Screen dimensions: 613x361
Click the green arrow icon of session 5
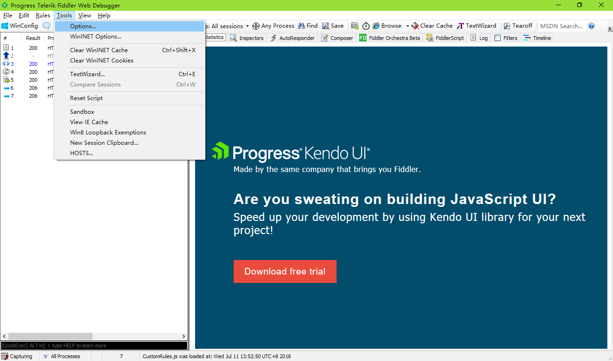point(6,79)
